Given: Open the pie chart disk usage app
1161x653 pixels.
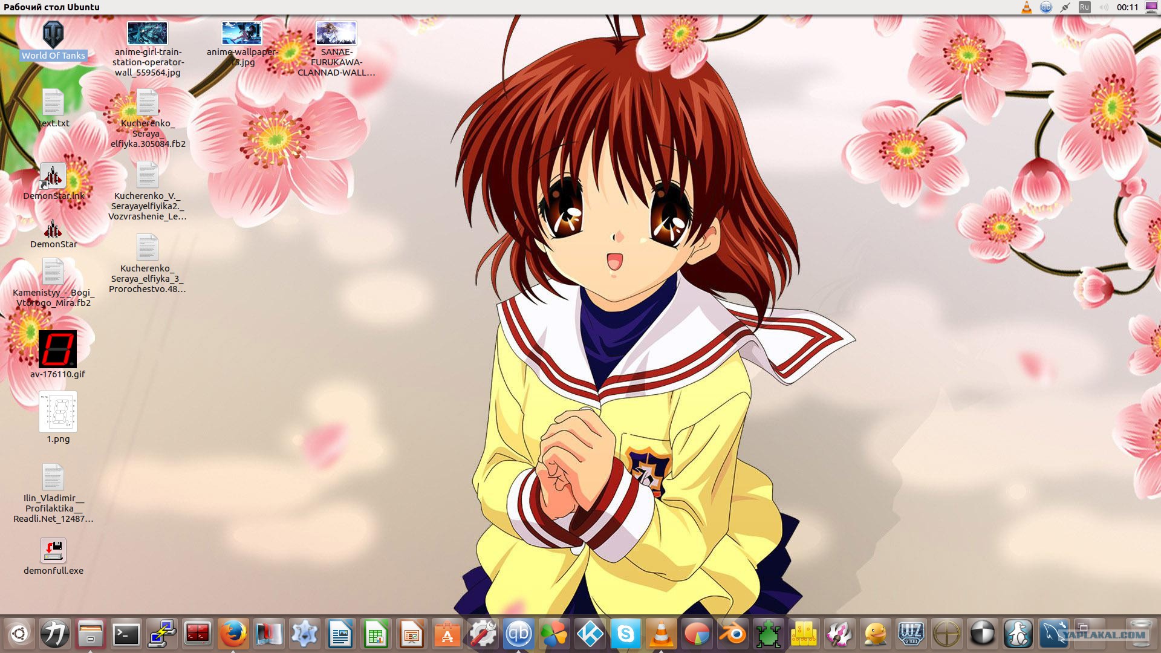Looking at the screenshot, I should (697, 634).
